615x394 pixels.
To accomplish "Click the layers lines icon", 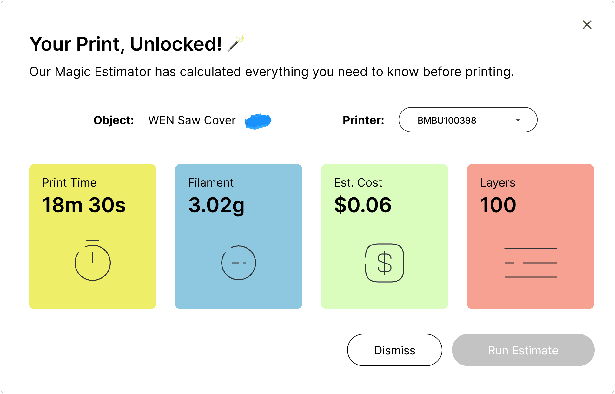I will tap(531, 263).
